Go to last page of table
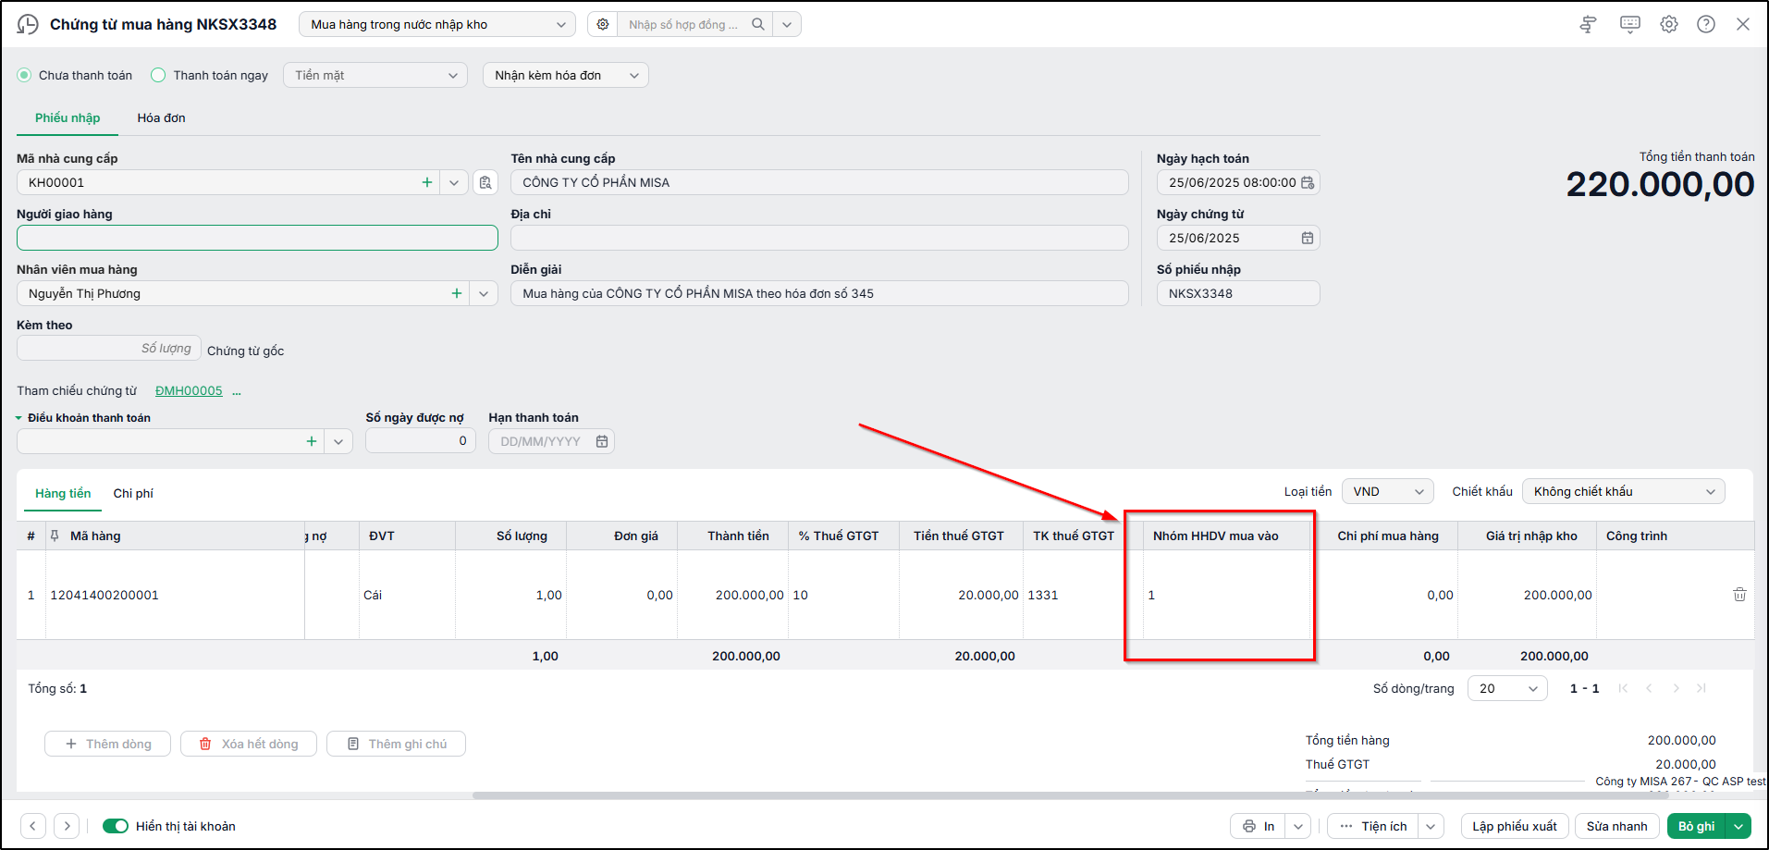This screenshot has width=1769, height=850. [x=1701, y=688]
